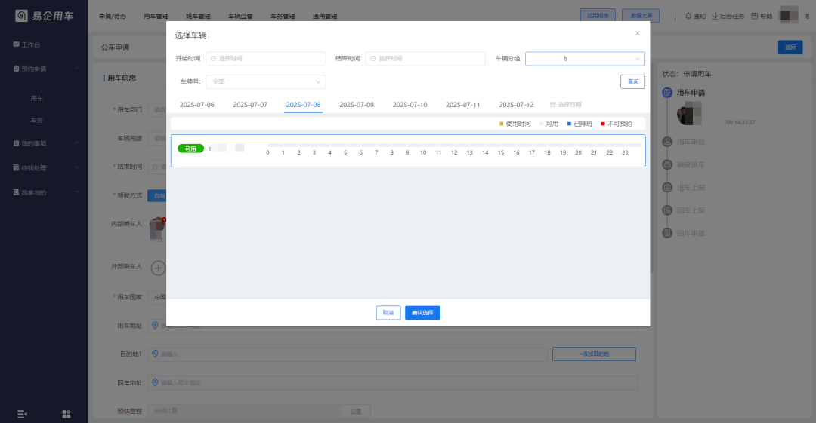
Task: Click the 外部乘车人 add plus button
Action: (158, 267)
